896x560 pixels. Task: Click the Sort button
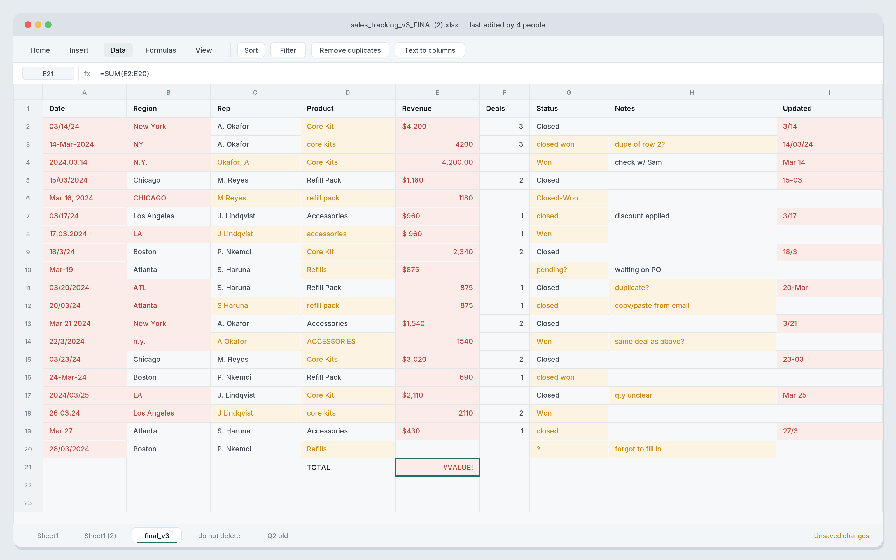pos(251,50)
